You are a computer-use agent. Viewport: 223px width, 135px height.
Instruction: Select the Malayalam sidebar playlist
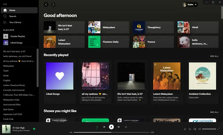point(8,66)
